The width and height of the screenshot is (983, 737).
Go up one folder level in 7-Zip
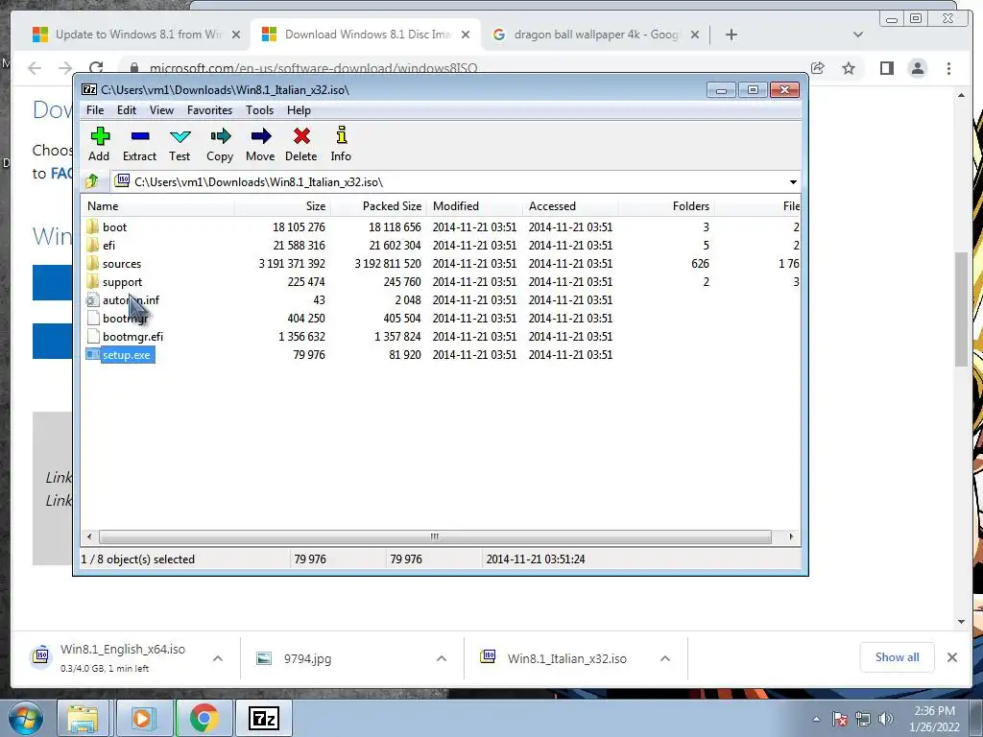pyautogui.click(x=92, y=181)
